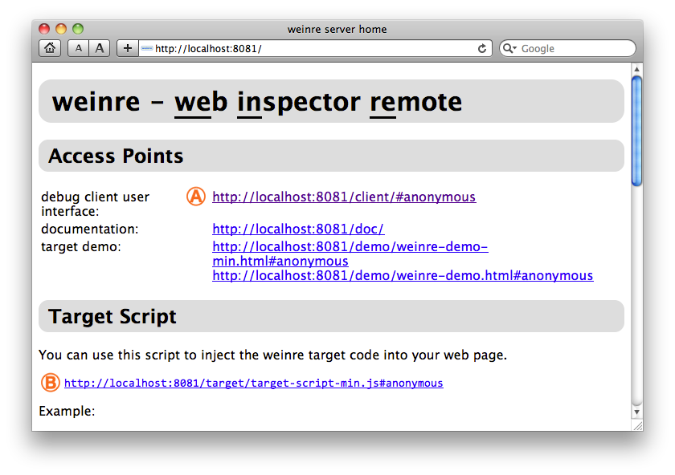
Task: Click the orange circled A marker
Action: 196,197
